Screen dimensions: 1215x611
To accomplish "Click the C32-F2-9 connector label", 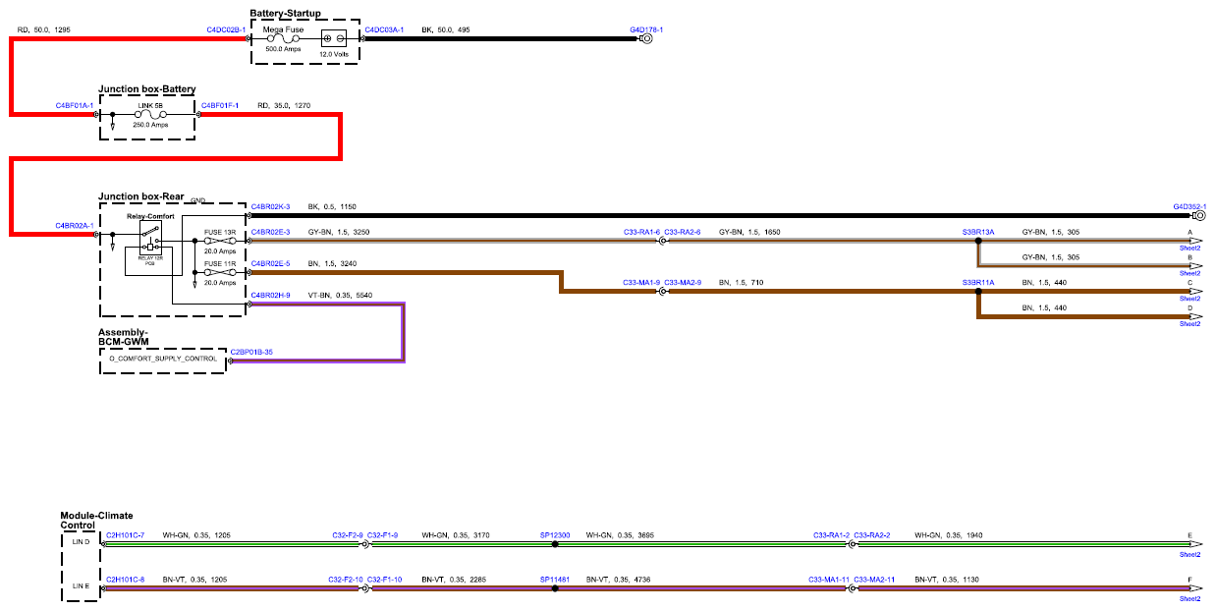I will (x=348, y=534).
